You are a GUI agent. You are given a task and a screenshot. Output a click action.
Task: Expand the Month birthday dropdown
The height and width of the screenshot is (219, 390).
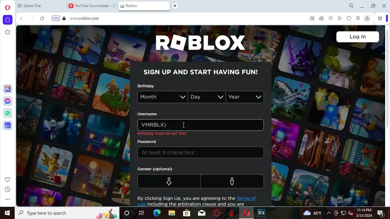[x=162, y=97]
